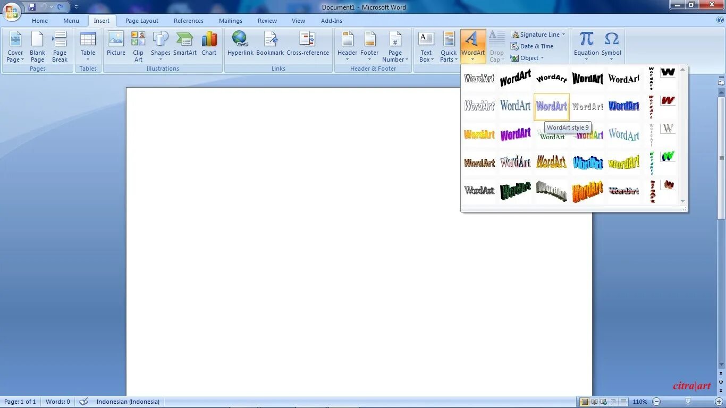726x408 pixels.
Task: Open the Header dropdown
Action: [x=347, y=47]
